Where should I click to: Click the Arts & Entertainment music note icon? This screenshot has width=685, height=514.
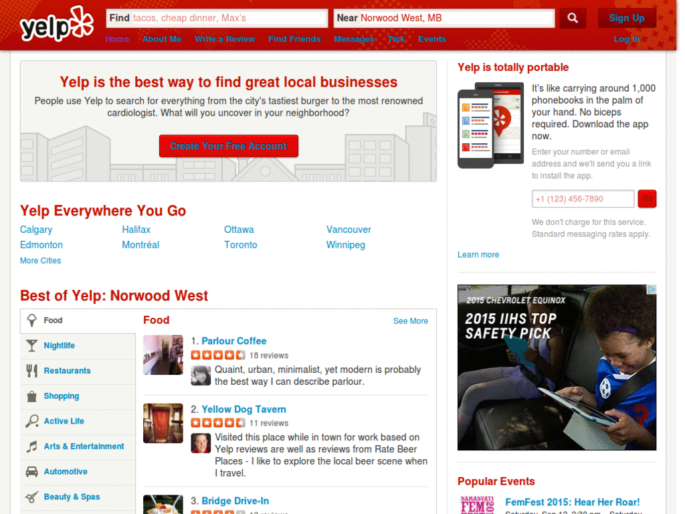pos(32,446)
